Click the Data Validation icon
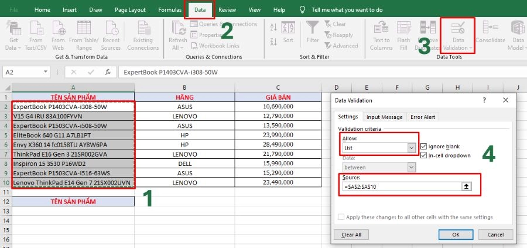527x248 pixels. [x=457, y=28]
